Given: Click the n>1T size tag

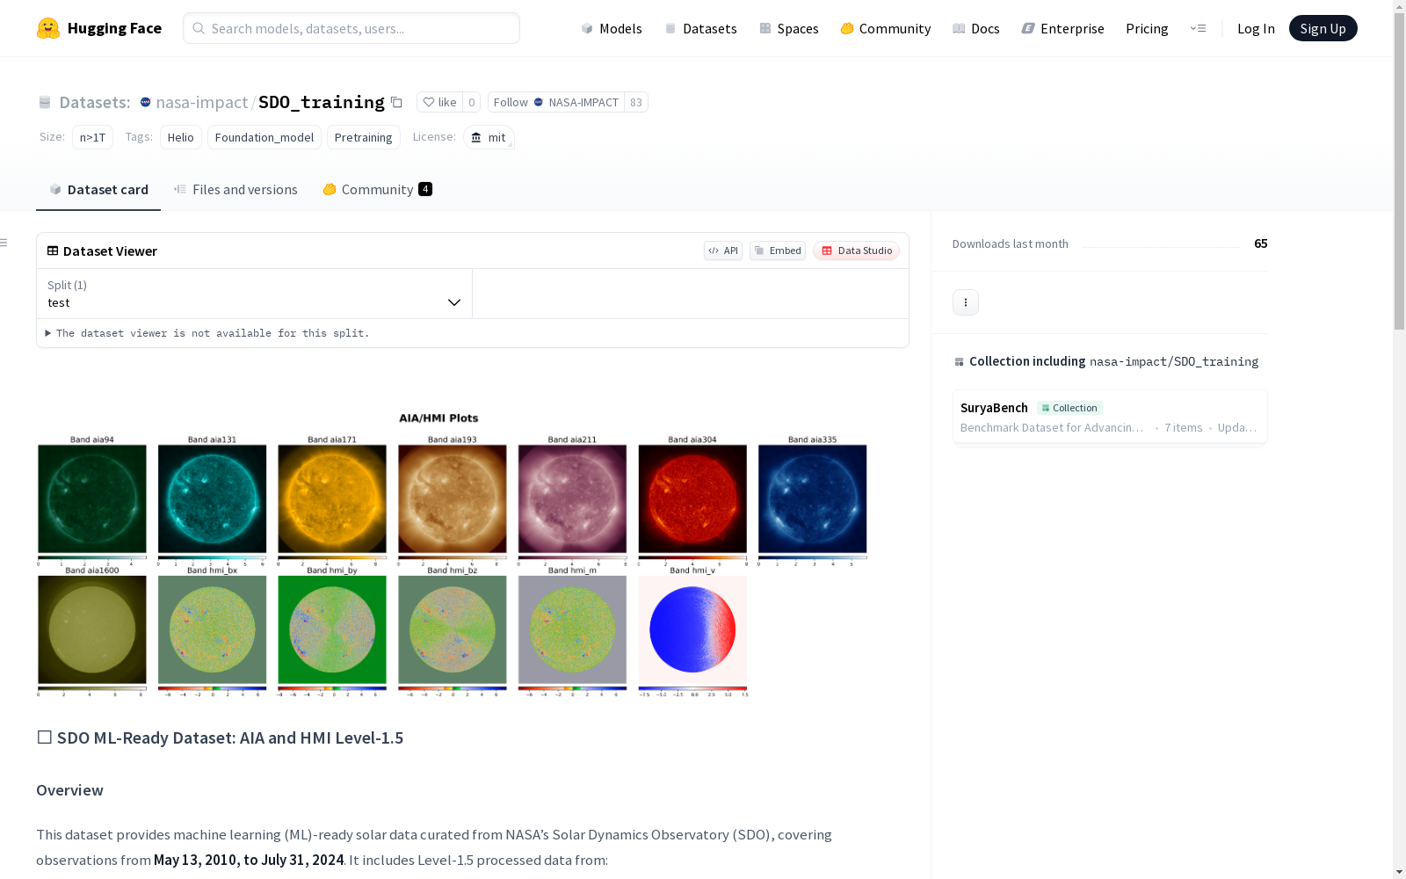Looking at the screenshot, I should point(92,137).
